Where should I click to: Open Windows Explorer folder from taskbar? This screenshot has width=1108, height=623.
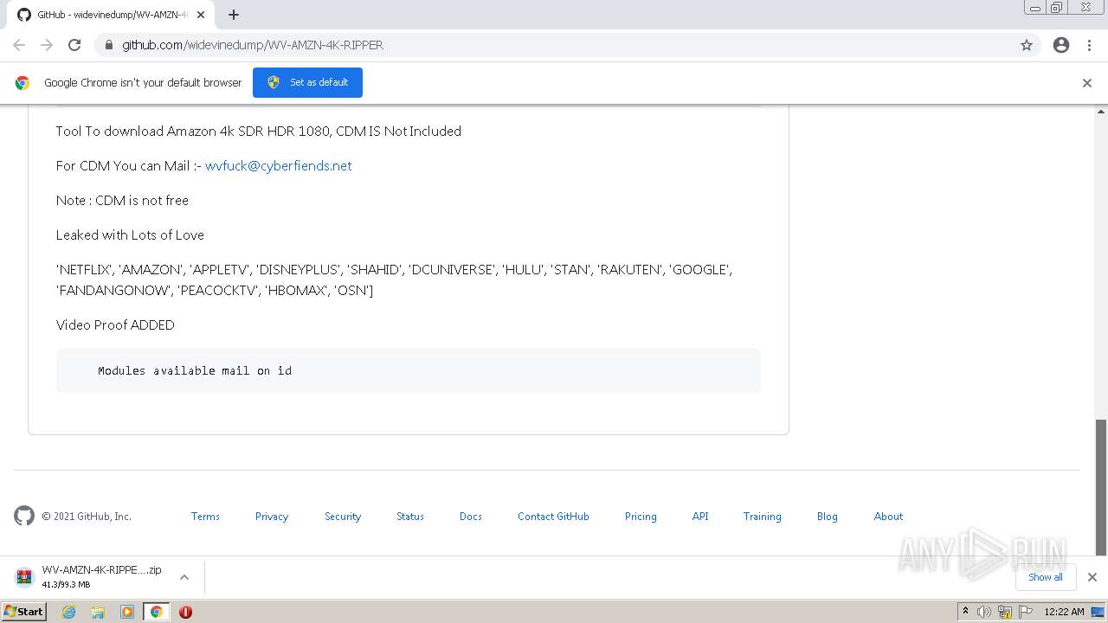(98, 612)
